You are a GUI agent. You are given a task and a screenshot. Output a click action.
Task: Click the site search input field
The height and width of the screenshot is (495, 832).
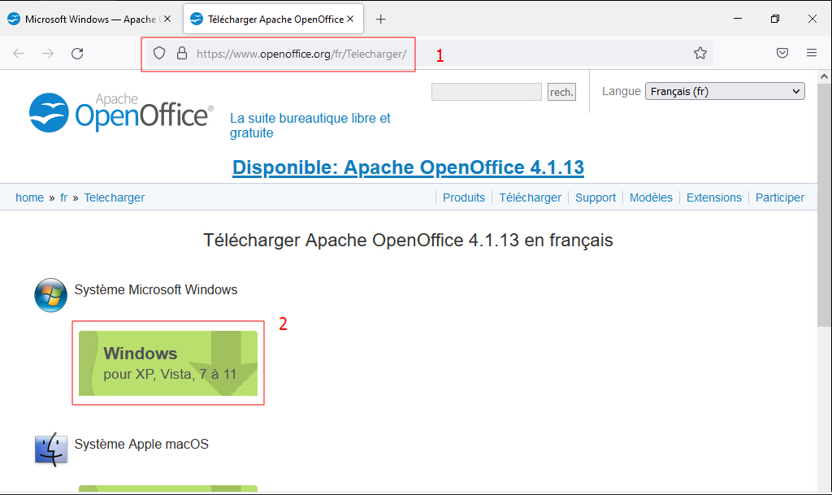[486, 93]
